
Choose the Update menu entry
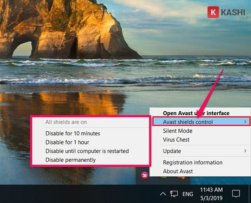[x=172, y=151]
